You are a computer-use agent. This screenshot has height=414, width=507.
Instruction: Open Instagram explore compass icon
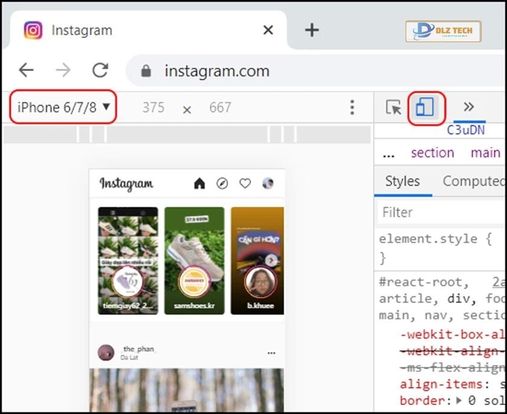[222, 184]
